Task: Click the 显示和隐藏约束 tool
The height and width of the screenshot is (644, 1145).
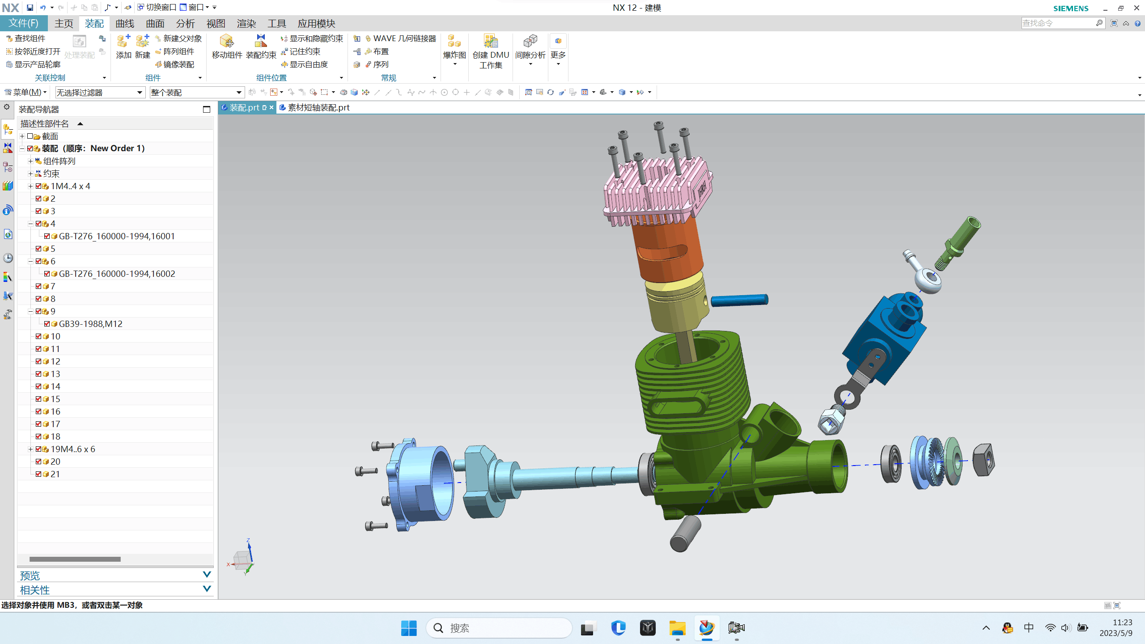Action: (312, 38)
